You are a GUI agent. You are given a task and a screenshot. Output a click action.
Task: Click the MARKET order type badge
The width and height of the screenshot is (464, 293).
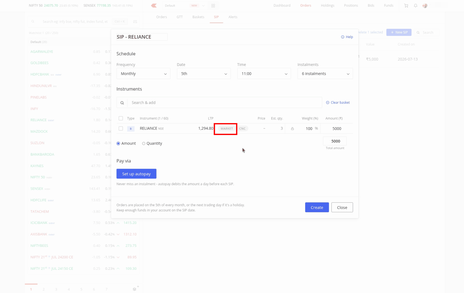[227, 128]
